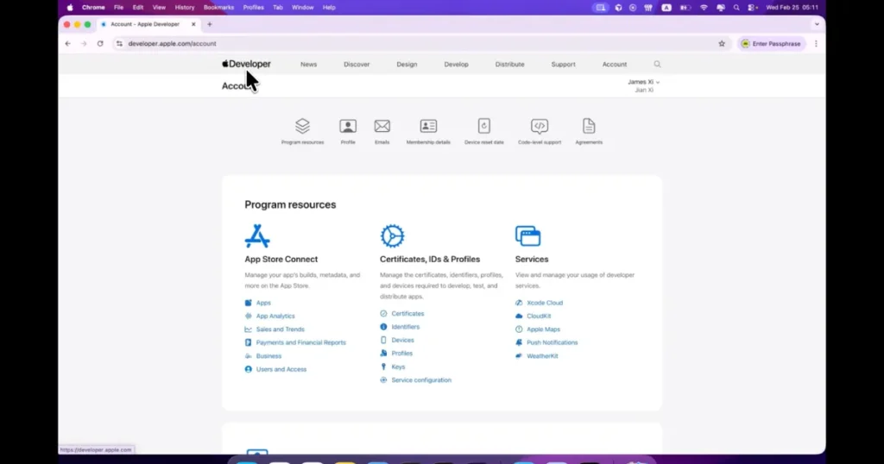Open the Agreements document icon
Viewport: 884px width, 464px height.
tap(589, 126)
